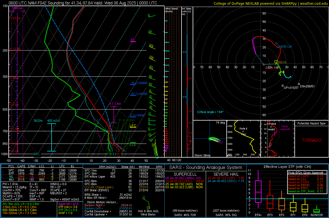Select the EFF parcel row
The width and height of the screenshot is (329, 218).
[42, 173]
